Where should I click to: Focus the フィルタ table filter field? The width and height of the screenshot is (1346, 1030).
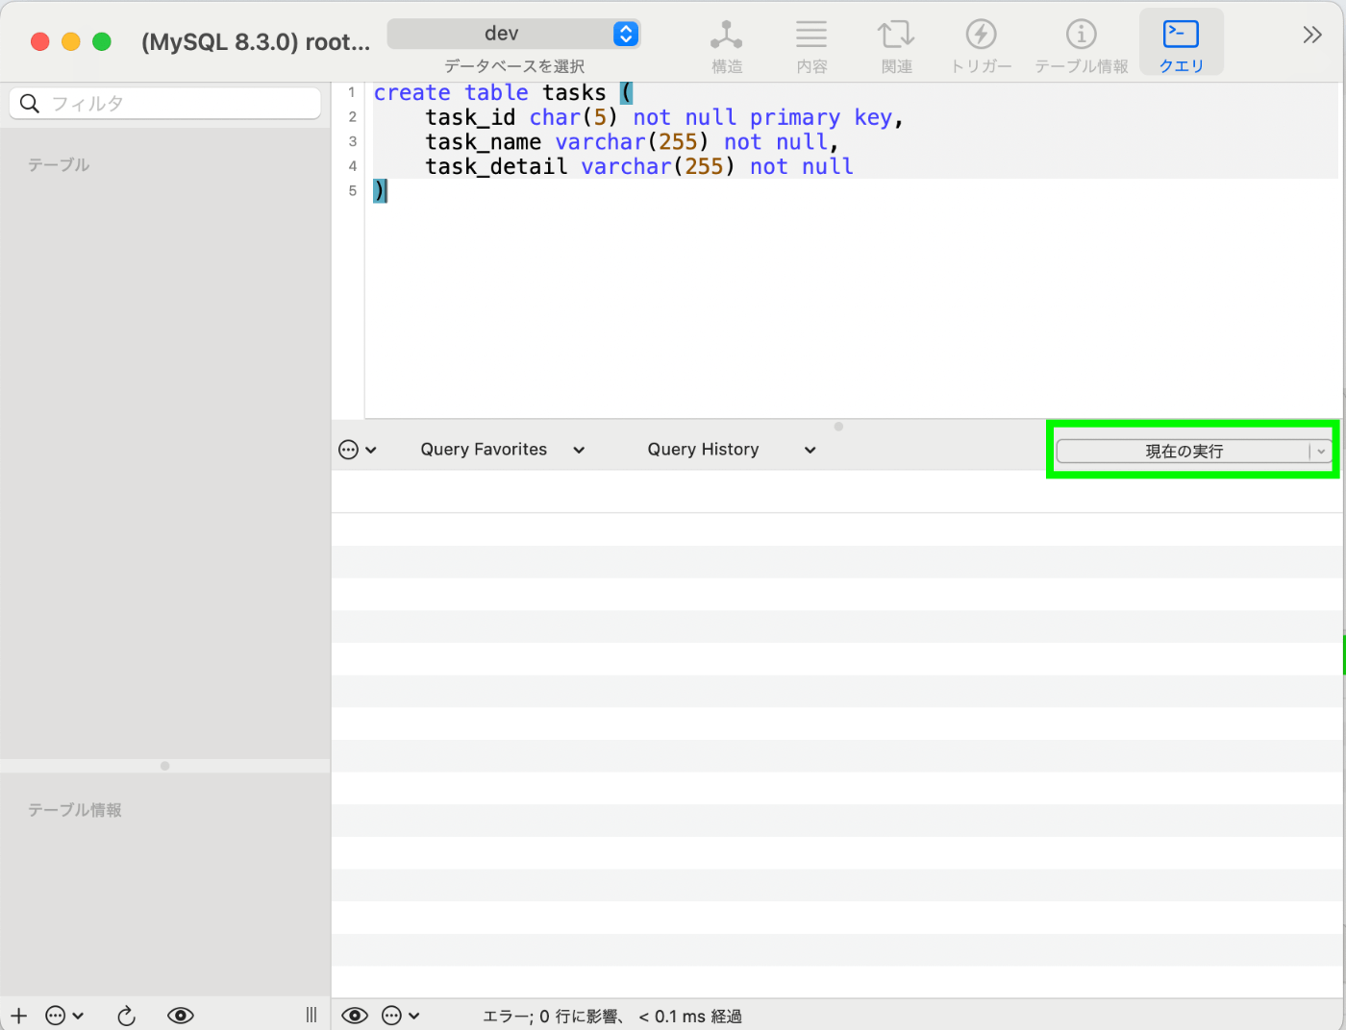tap(165, 104)
